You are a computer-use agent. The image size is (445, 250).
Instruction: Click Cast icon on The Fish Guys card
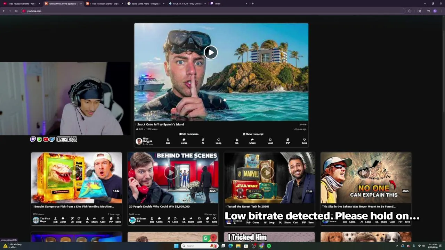pos(103,220)
